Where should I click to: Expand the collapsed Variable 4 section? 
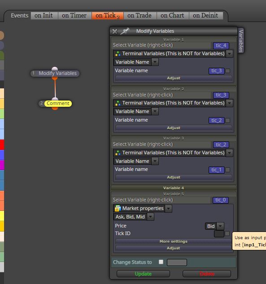coord(174,188)
